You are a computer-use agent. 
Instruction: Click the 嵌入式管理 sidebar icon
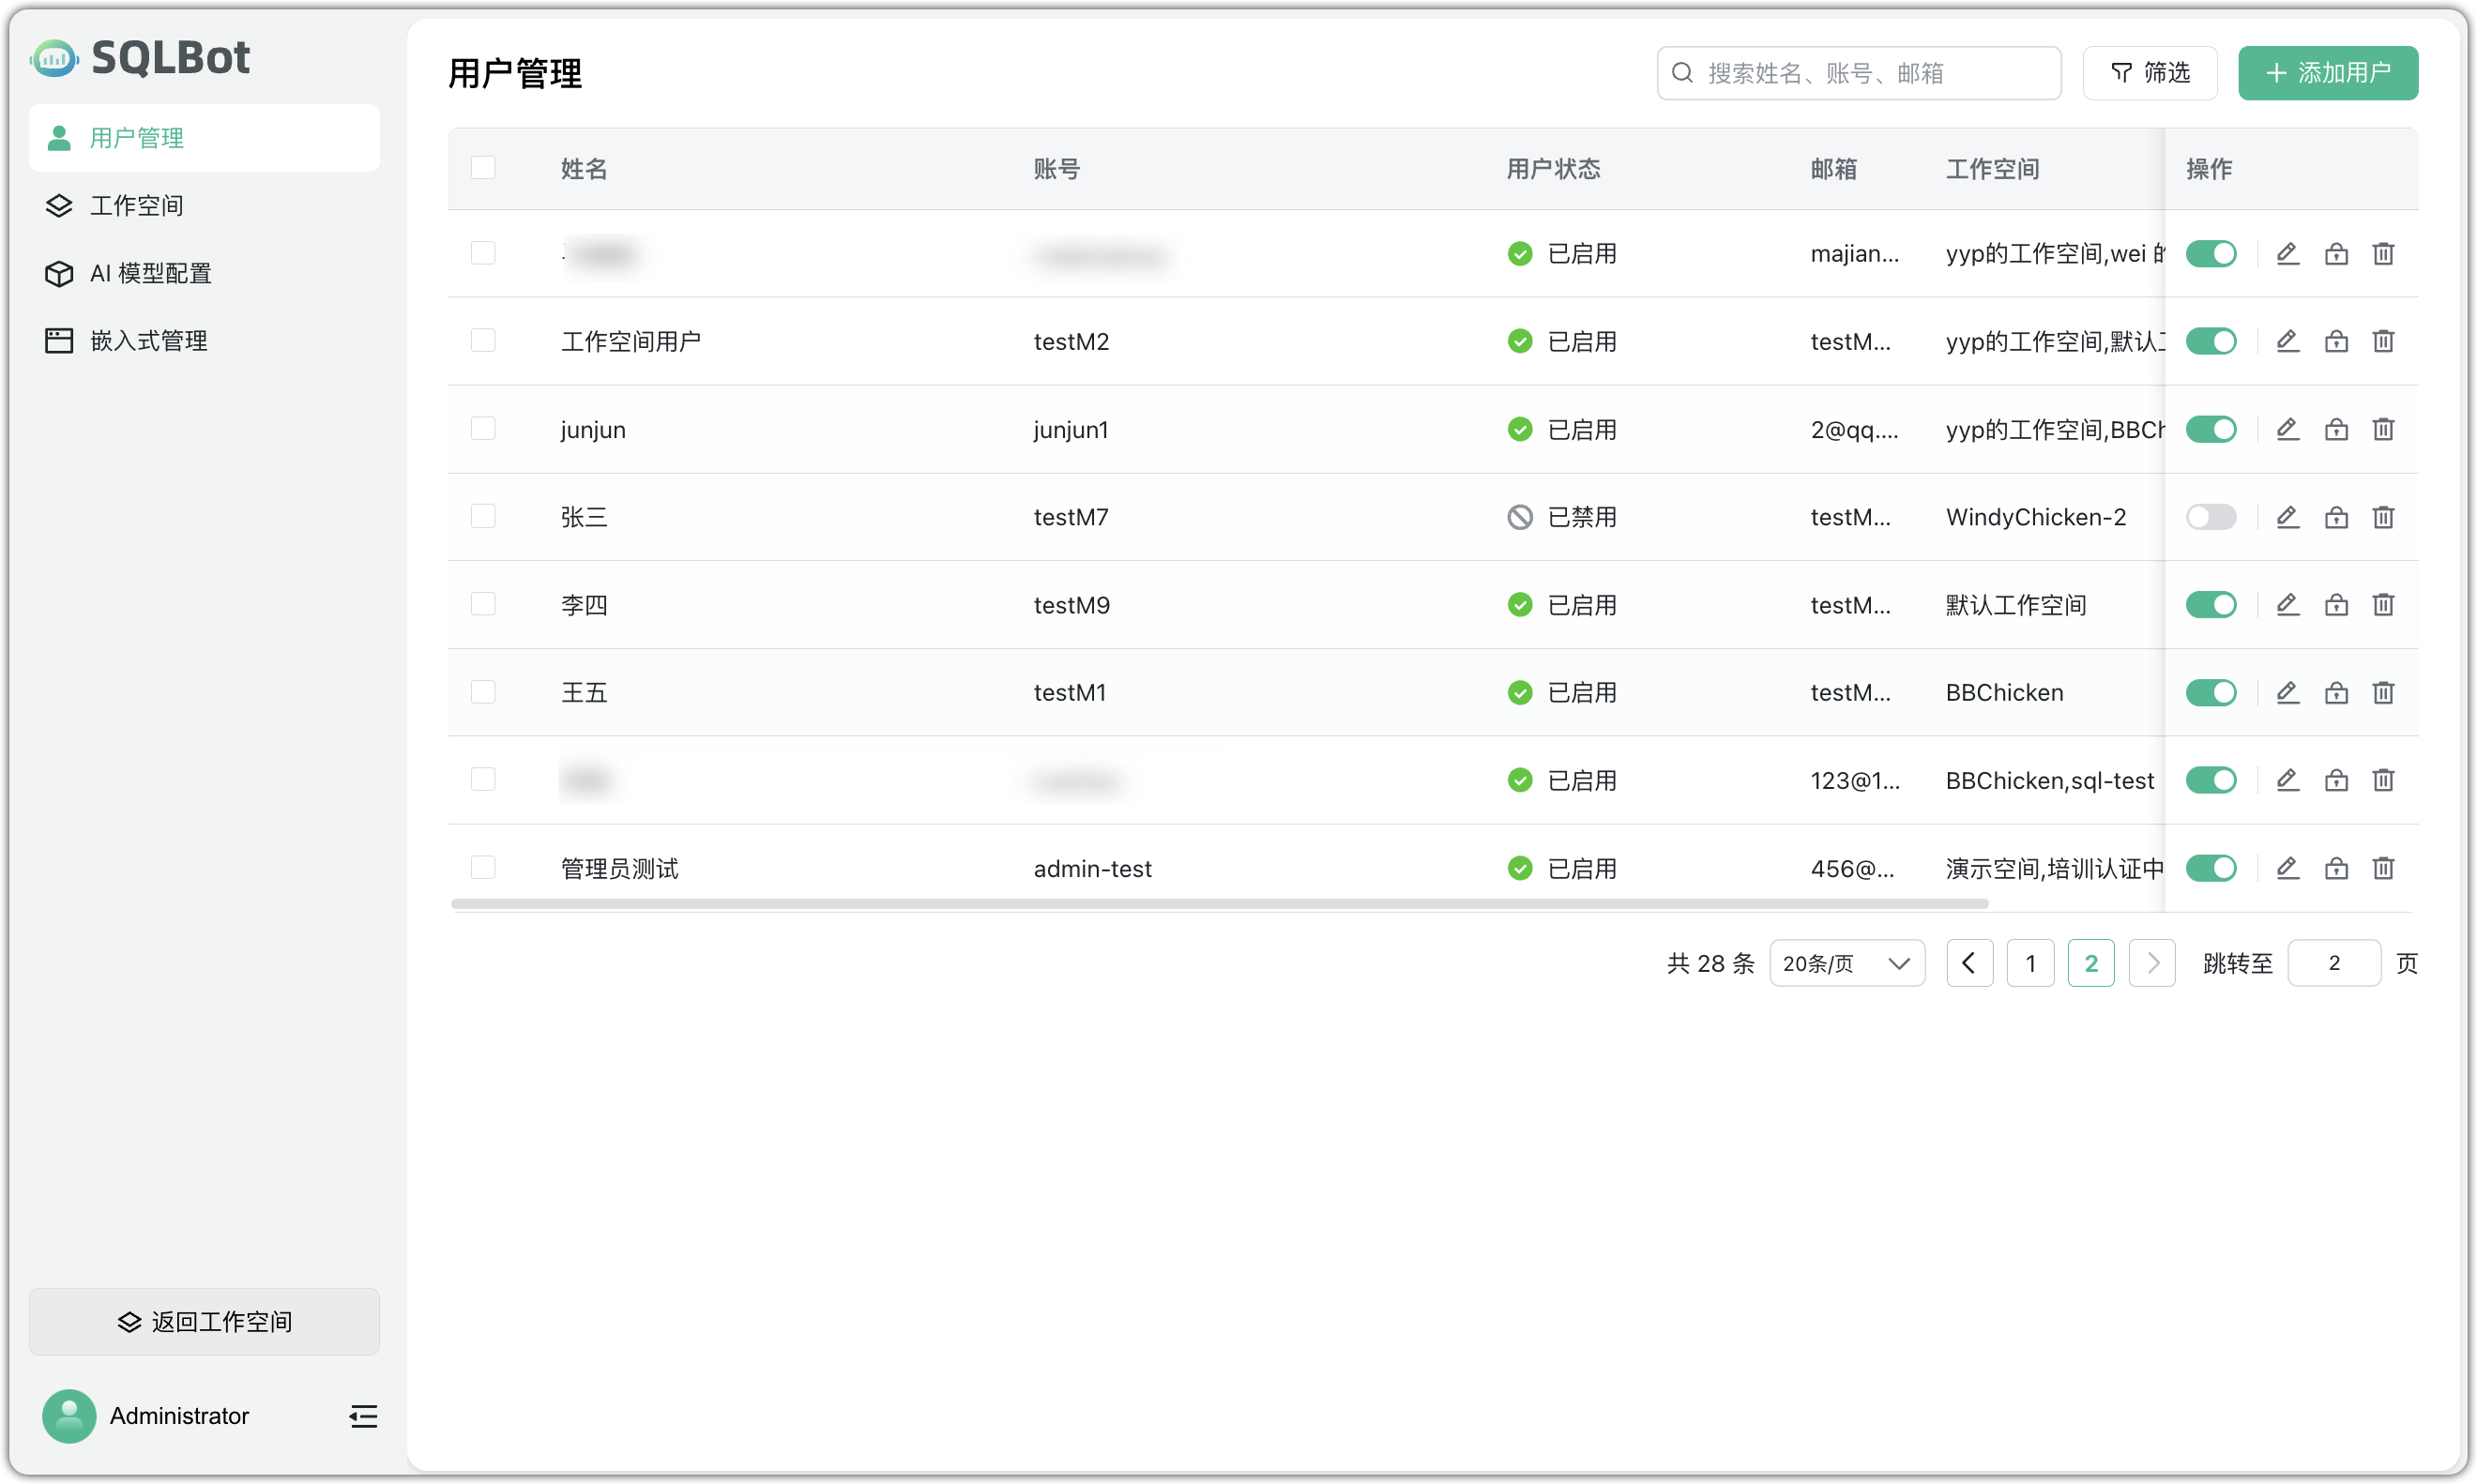point(58,340)
